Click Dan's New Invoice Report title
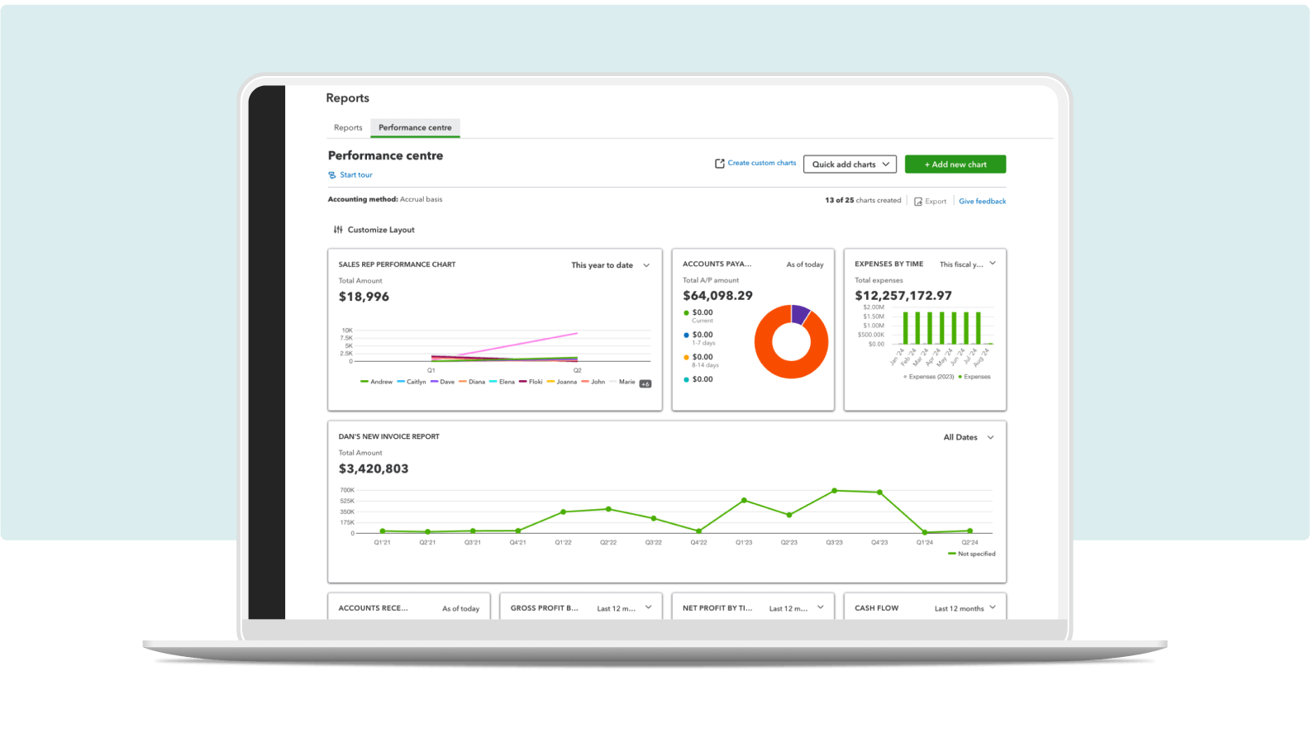Image resolution: width=1310 pixels, height=733 pixels. tap(388, 436)
